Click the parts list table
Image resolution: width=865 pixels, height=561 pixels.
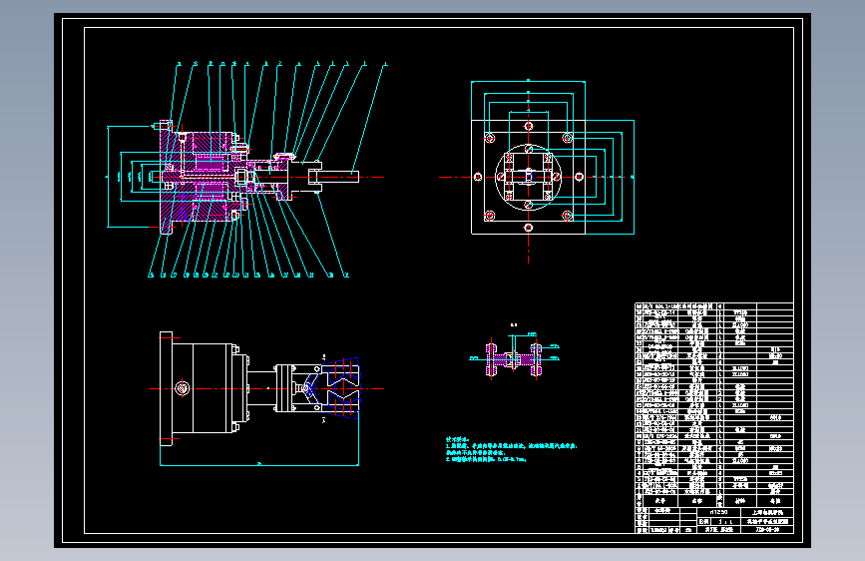coord(714,405)
